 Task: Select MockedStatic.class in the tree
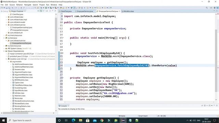click(x=22, y=104)
